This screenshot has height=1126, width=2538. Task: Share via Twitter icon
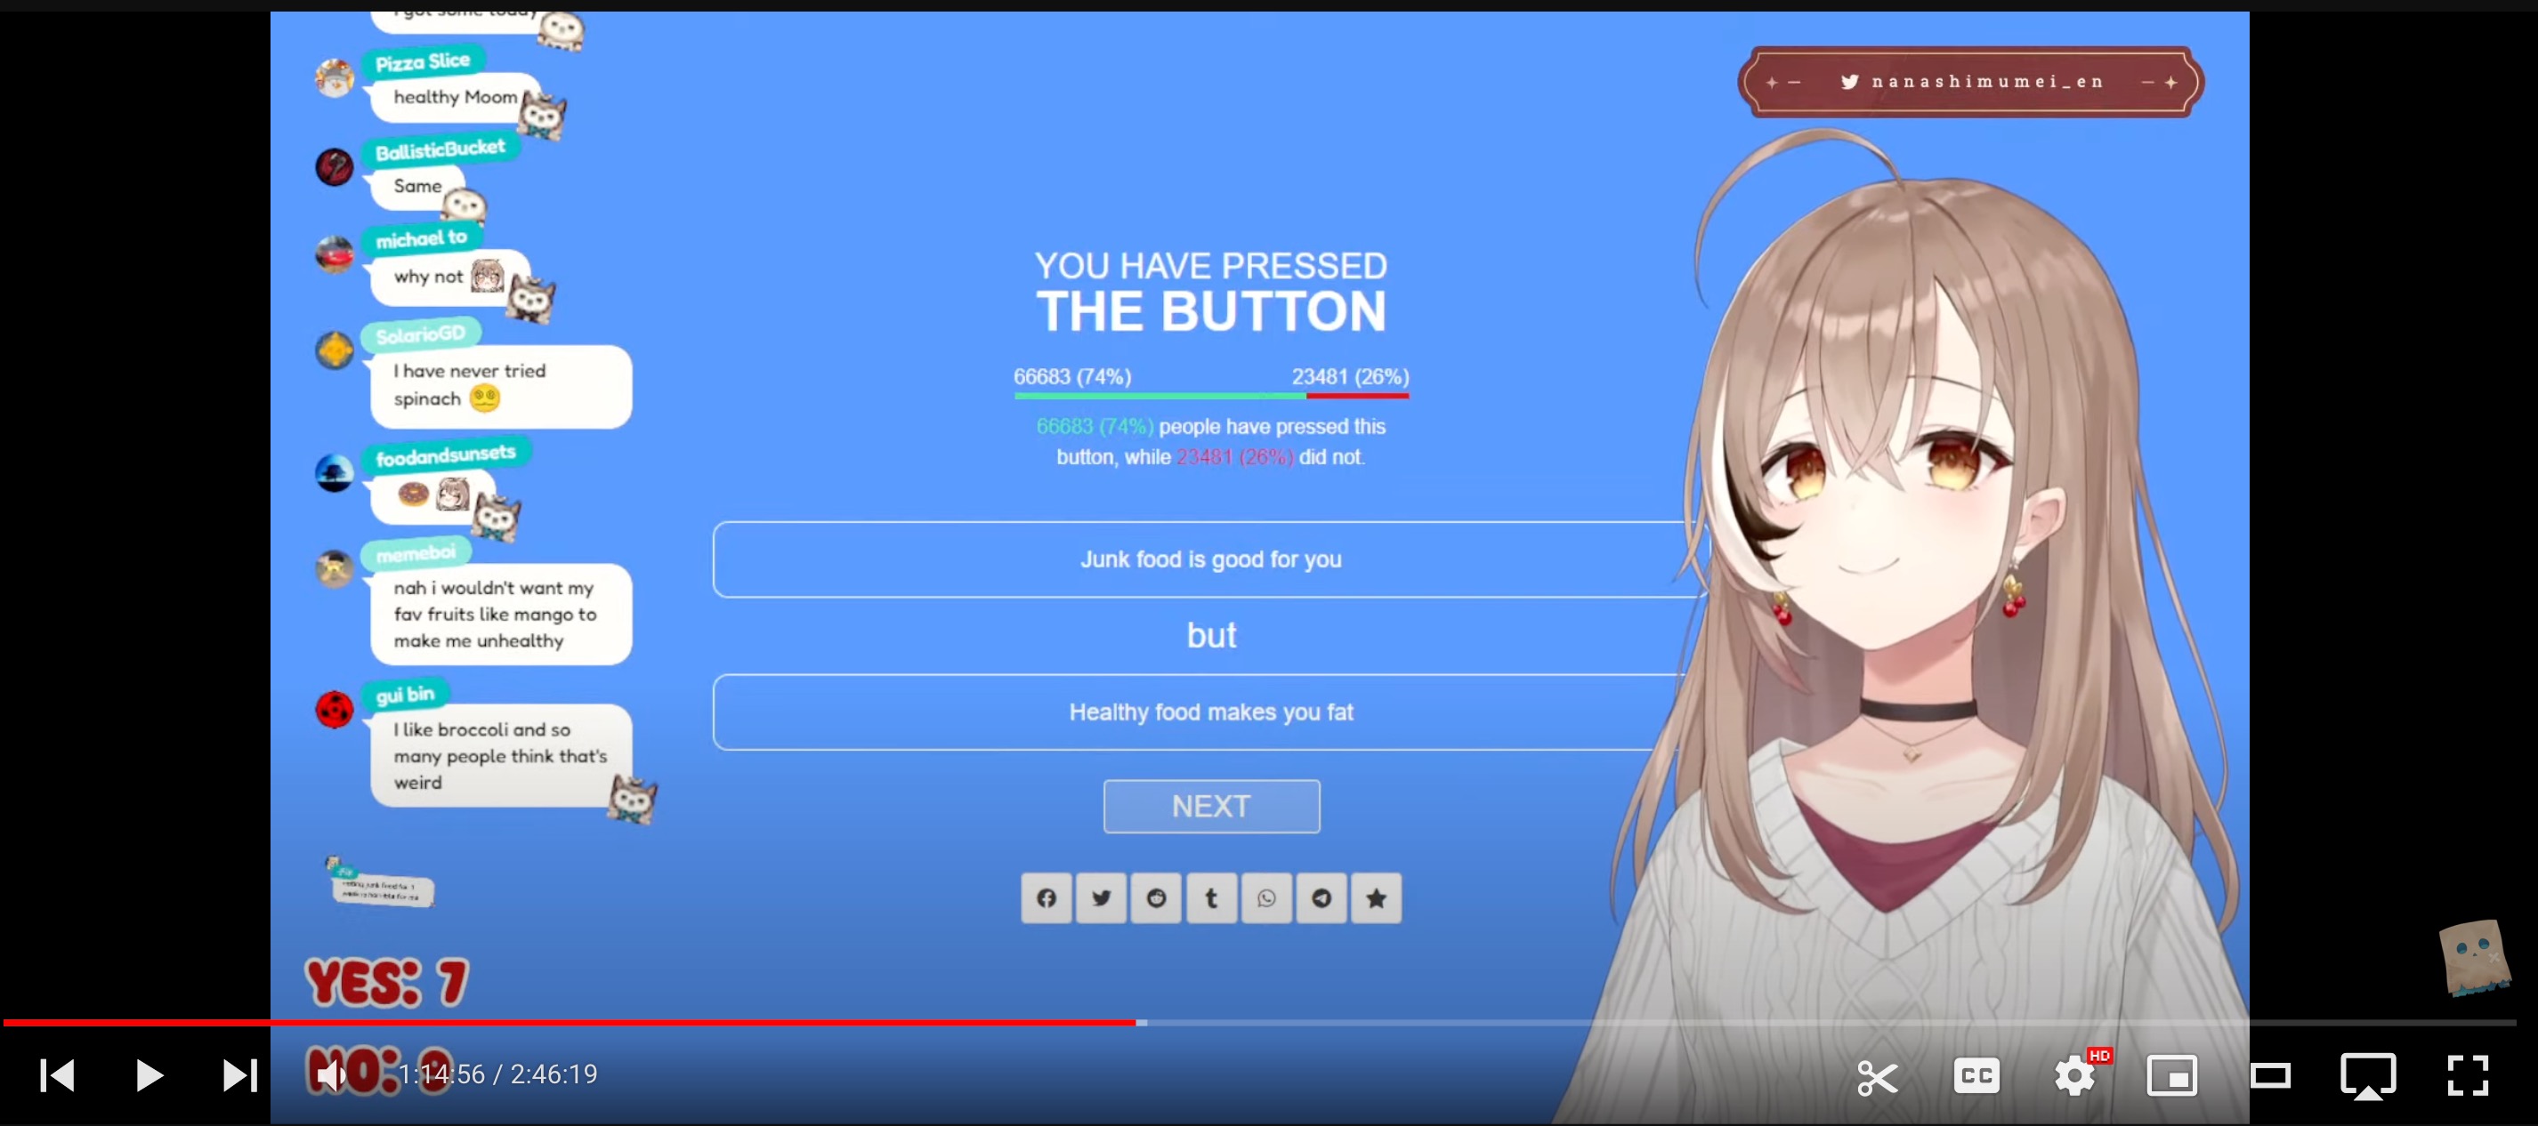click(1102, 897)
